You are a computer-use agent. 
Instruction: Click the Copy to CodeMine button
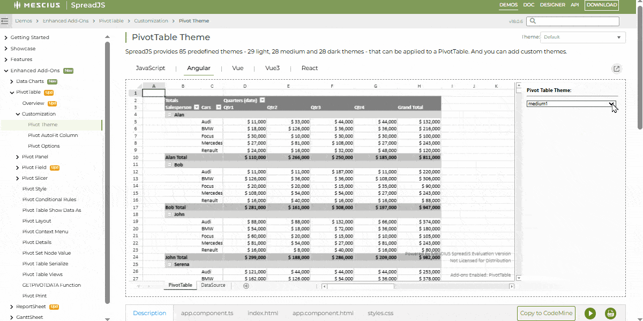546,314
